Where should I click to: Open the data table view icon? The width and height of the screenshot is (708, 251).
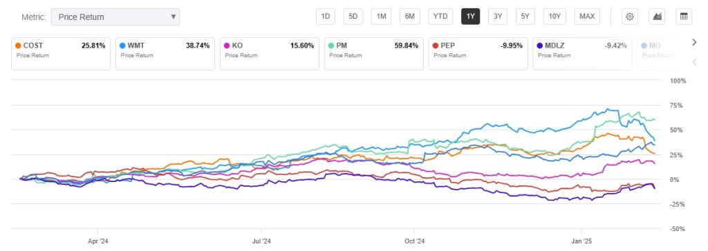(684, 17)
